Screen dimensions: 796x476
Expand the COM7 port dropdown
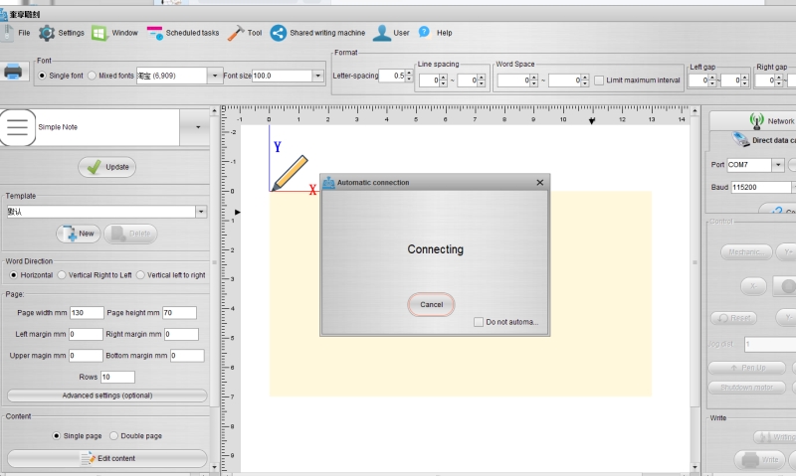(x=778, y=165)
